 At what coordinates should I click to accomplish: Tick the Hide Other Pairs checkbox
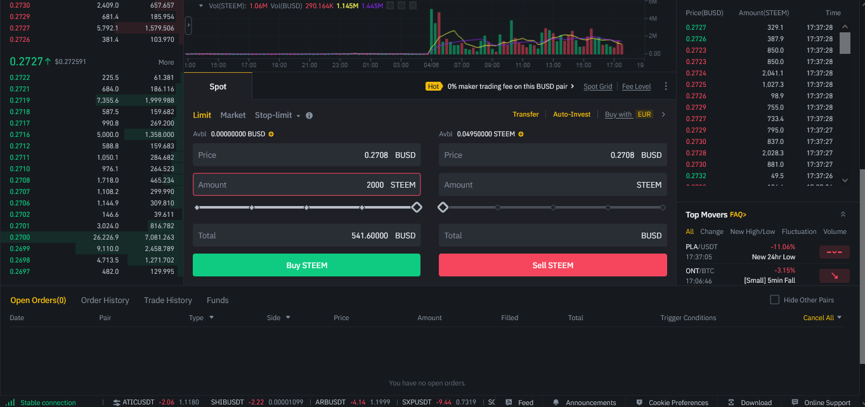[774, 300]
